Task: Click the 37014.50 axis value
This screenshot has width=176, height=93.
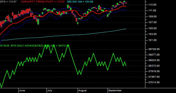Action: [x=154, y=82]
